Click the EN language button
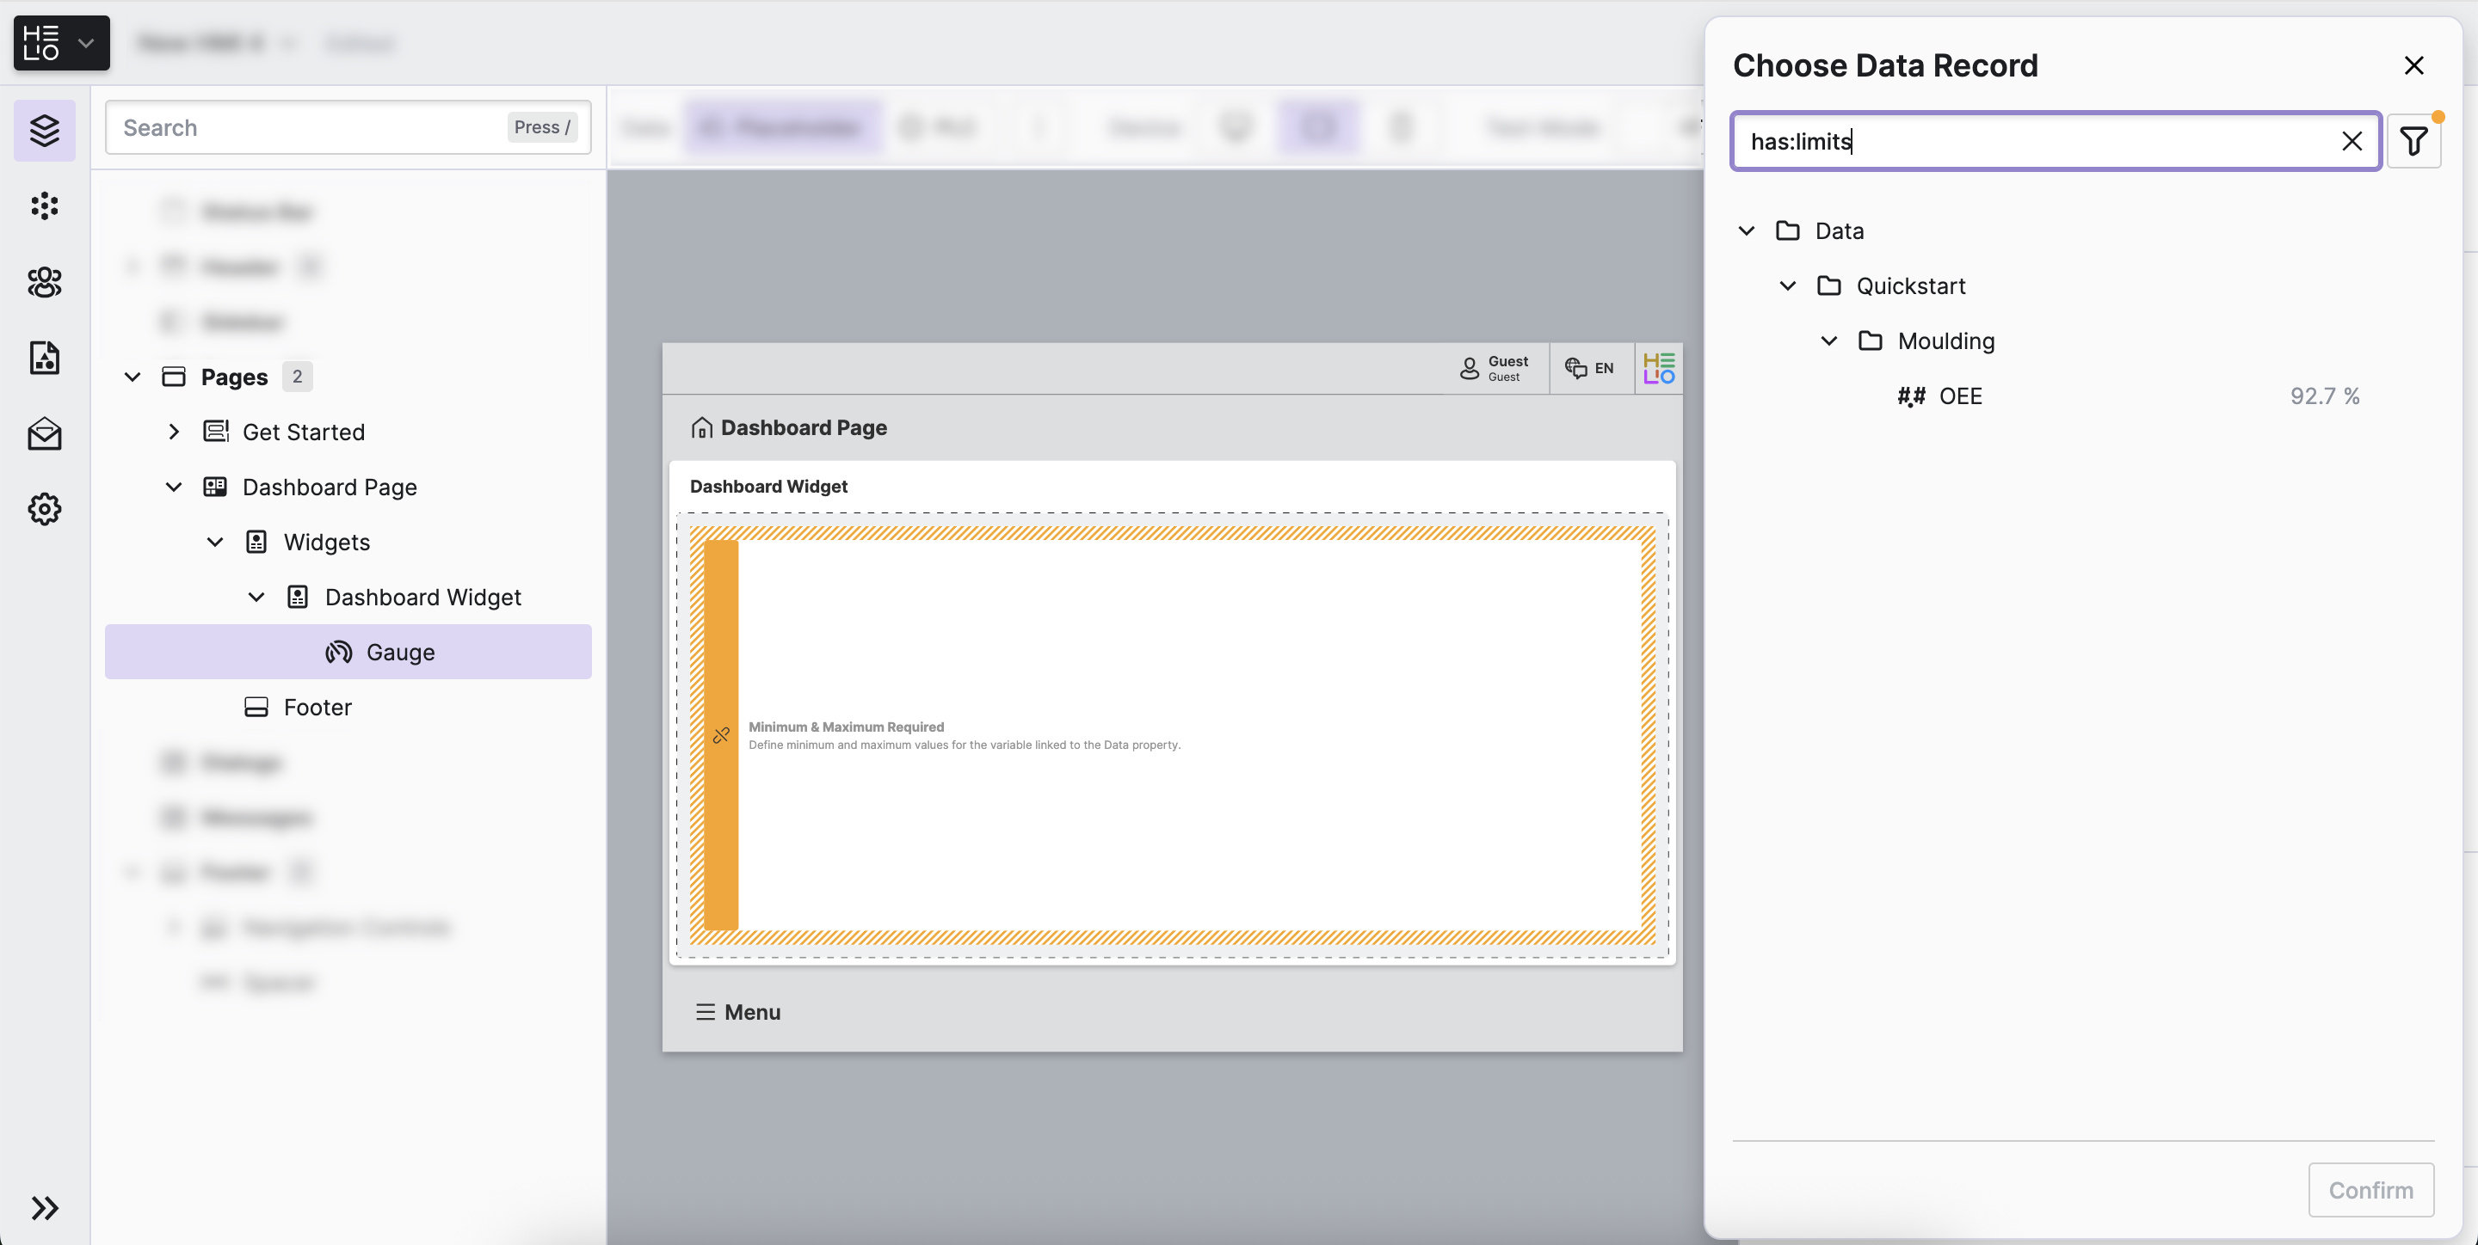Viewport: 2478px width, 1245px height. pos(1591,368)
